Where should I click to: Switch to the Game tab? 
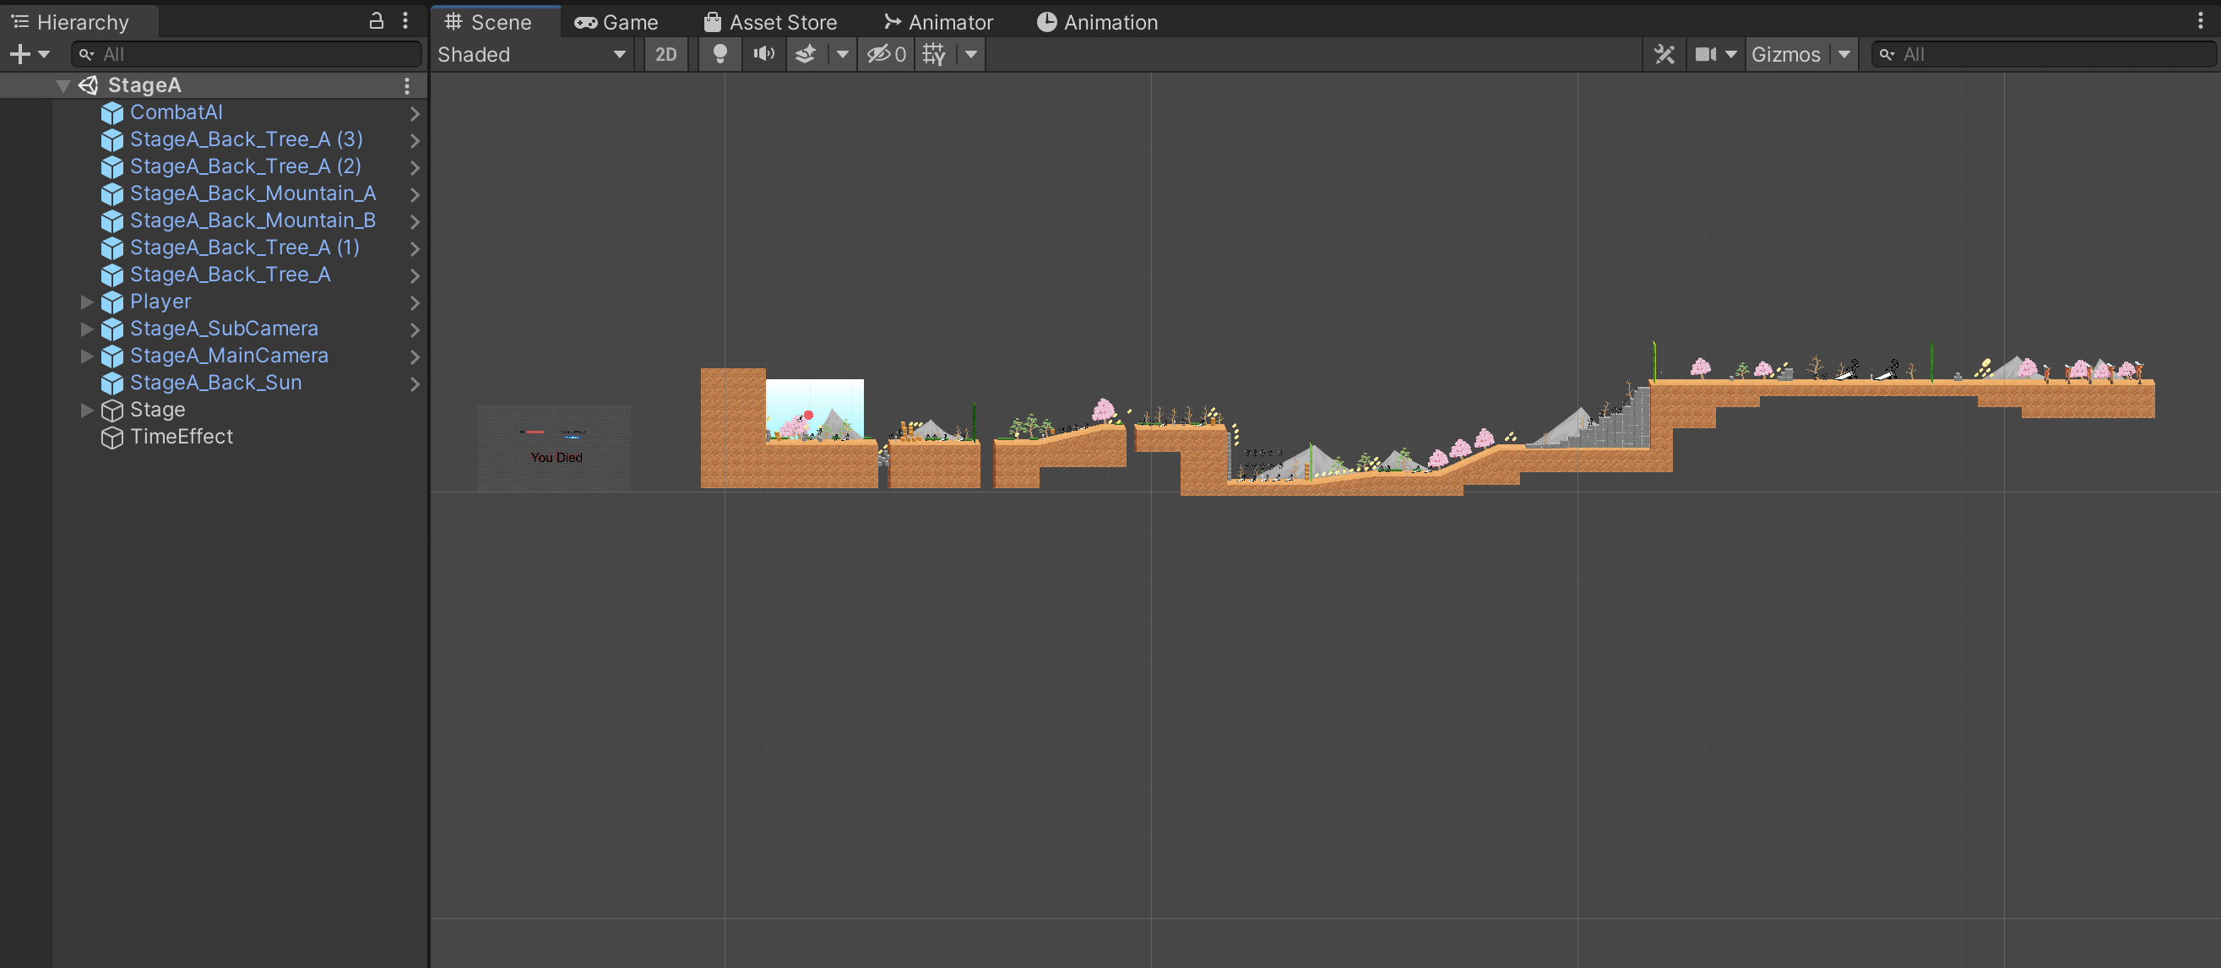pos(616,23)
